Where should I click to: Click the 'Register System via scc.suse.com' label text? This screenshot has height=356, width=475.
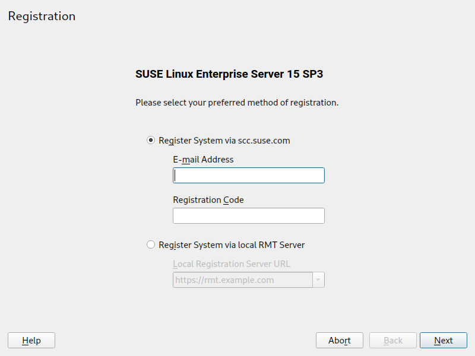click(224, 141)
